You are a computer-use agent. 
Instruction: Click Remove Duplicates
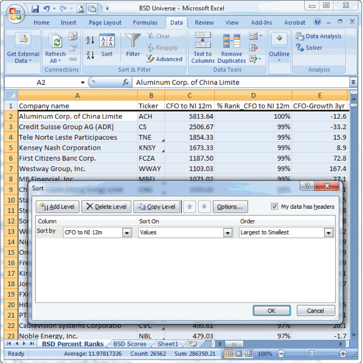232,48
